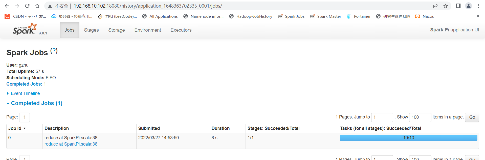This screenshot has width=485, height=160.
Task: Open the Spark Master bookmark
Action: coord(325,16)
